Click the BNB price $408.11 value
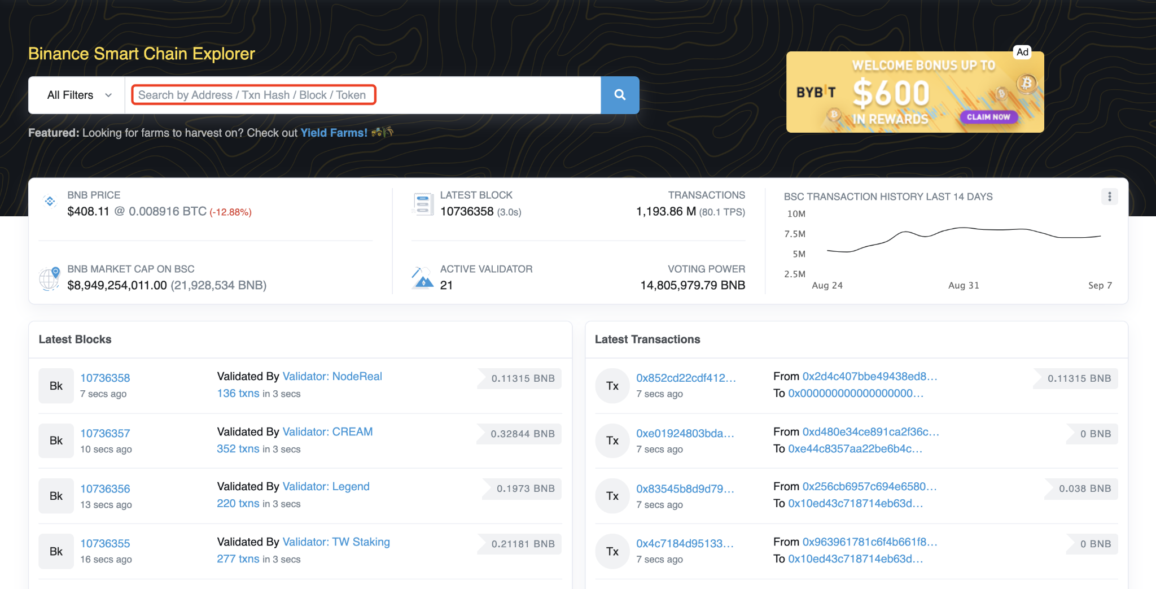Image resolution: width=1156 pixels, height=589 pixels. tap(88, 211)
